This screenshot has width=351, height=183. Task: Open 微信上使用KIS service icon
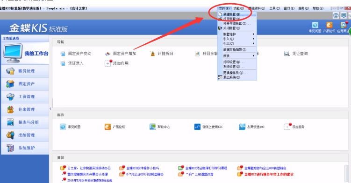(x=197, y=127)
